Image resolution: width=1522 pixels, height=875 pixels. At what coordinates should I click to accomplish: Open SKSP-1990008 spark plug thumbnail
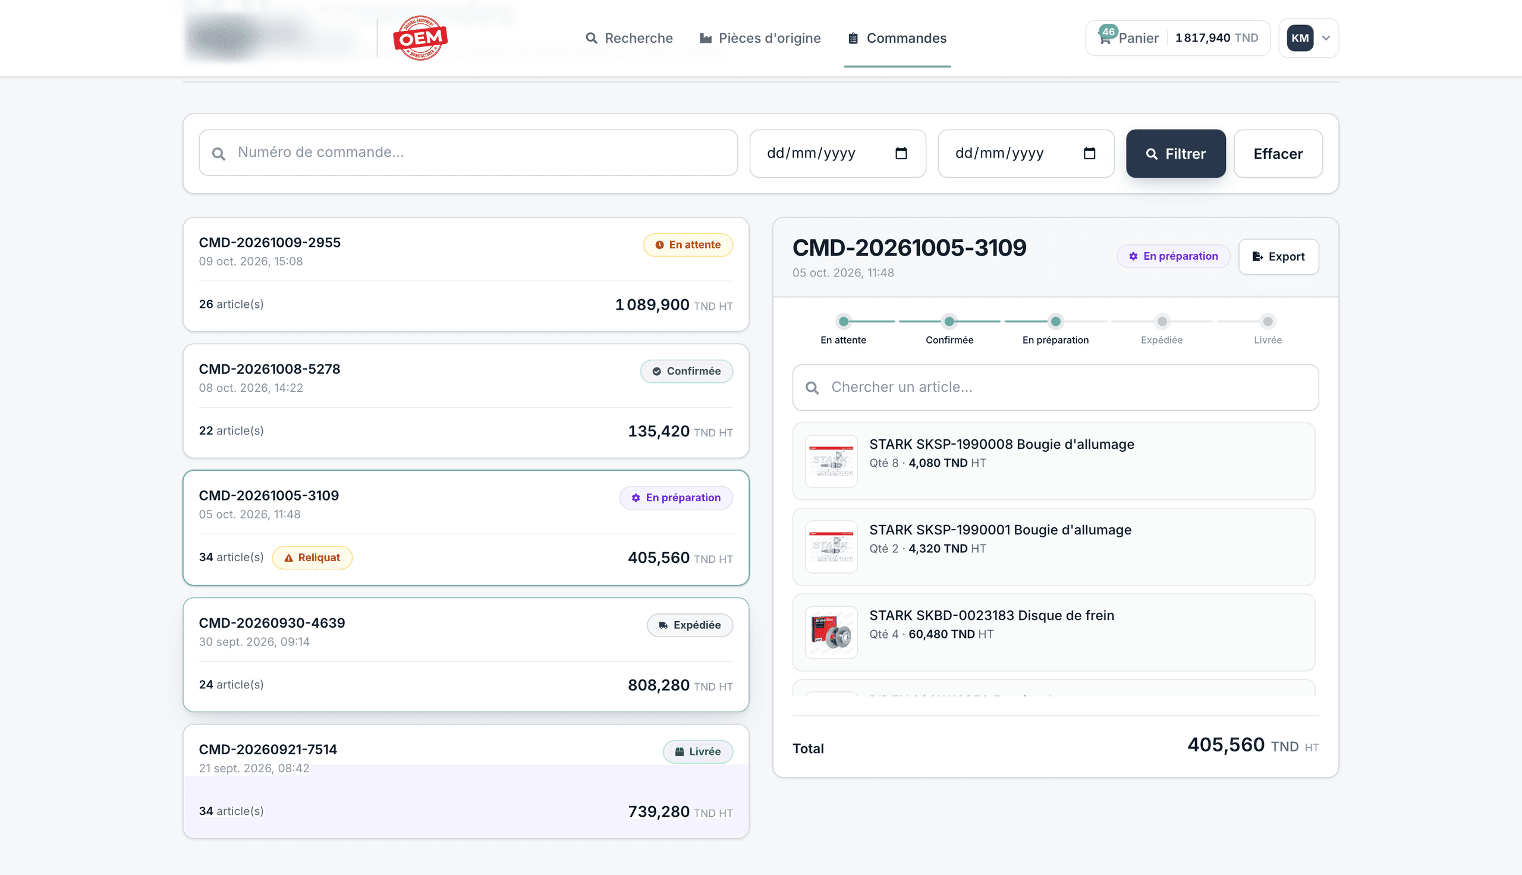[x=831, y=461]
